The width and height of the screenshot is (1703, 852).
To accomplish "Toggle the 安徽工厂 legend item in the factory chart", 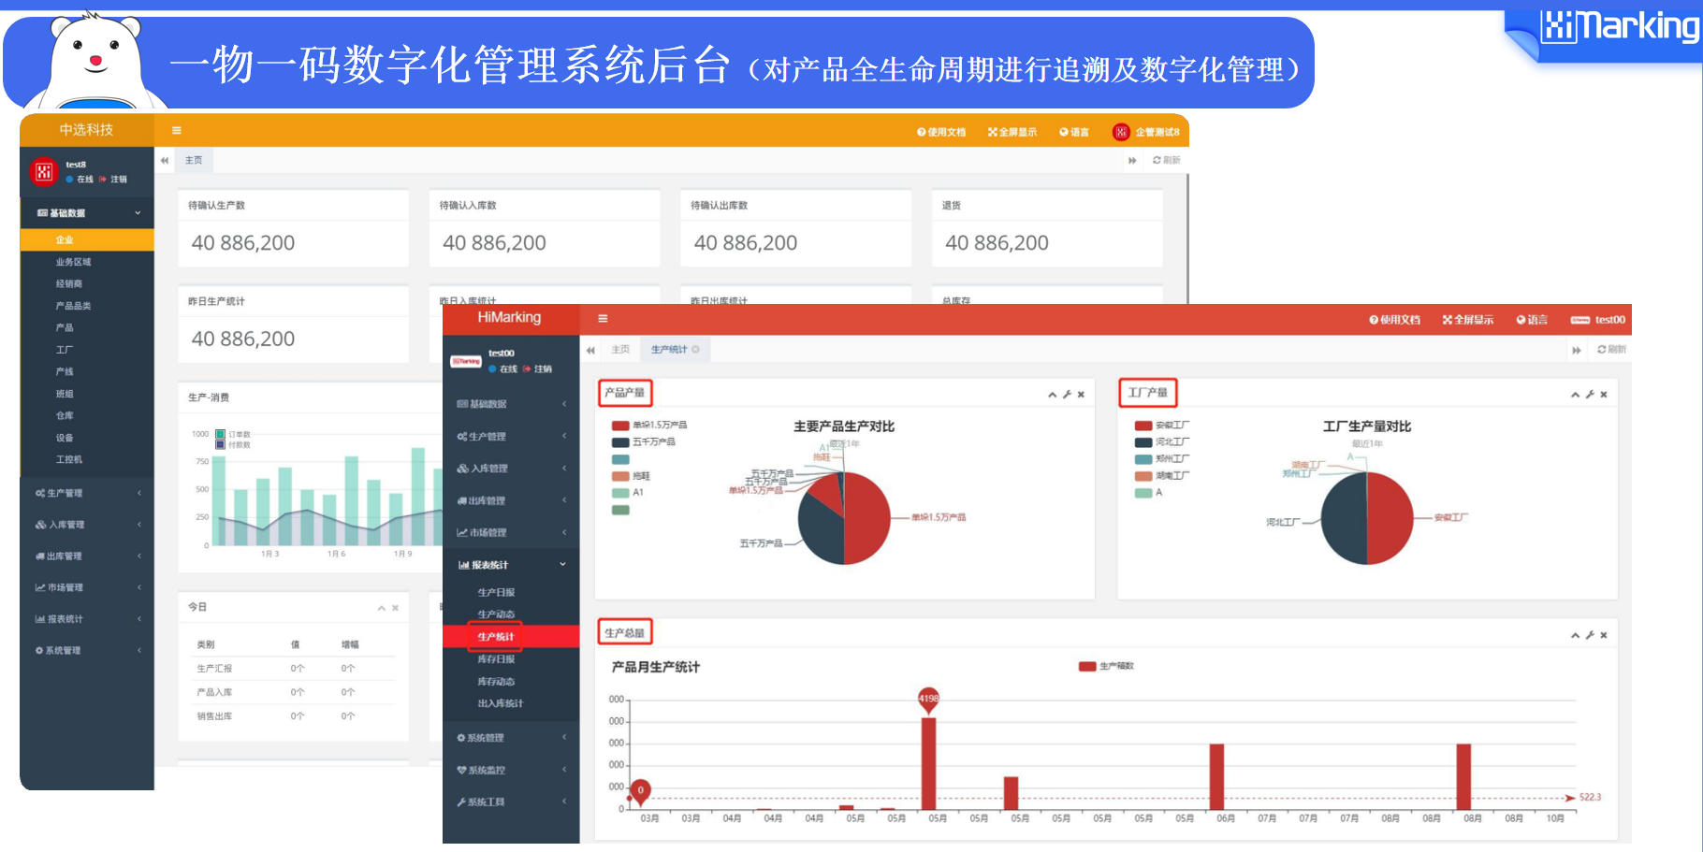I will point(1161,426).
